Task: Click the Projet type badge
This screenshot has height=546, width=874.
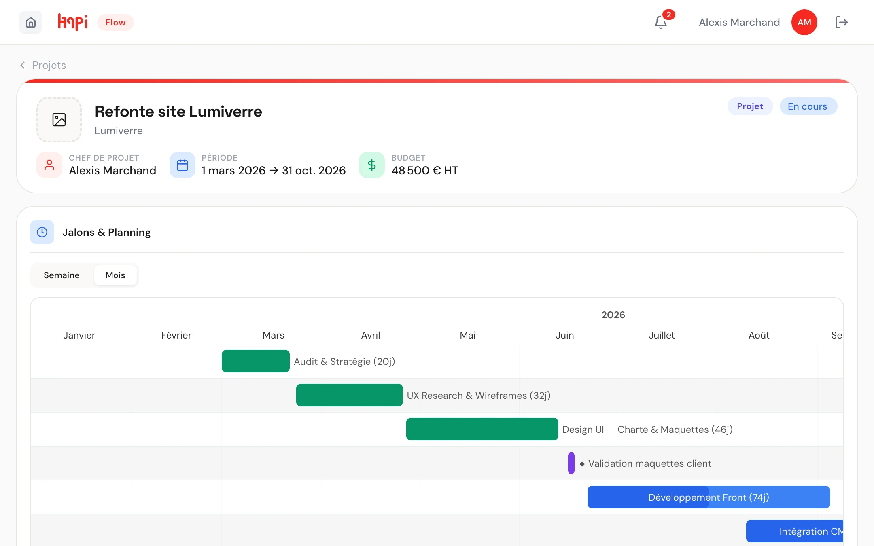Action: (750, 106)
